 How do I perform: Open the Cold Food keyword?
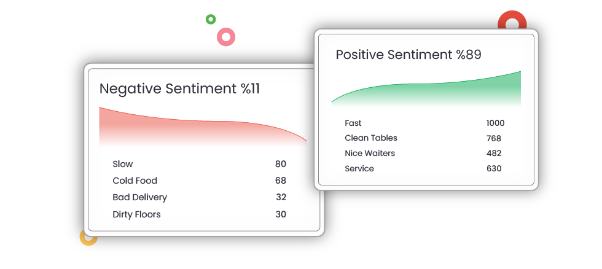135,181
